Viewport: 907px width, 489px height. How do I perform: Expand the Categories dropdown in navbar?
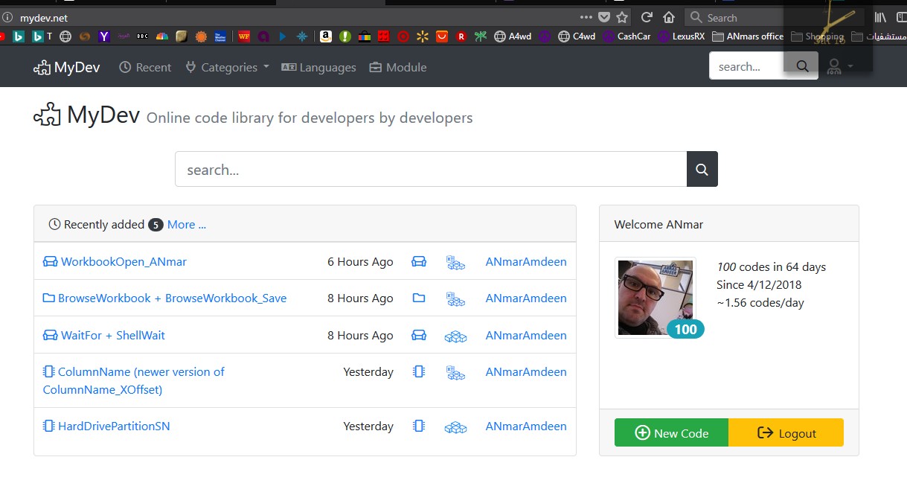tap(227, 68)
